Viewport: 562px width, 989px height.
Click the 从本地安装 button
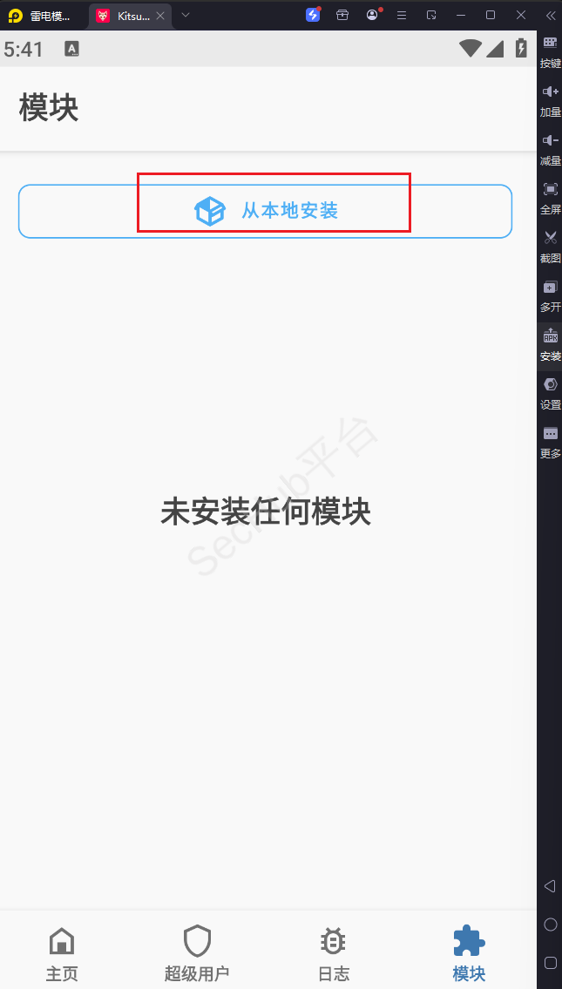(x=265, y=211)
